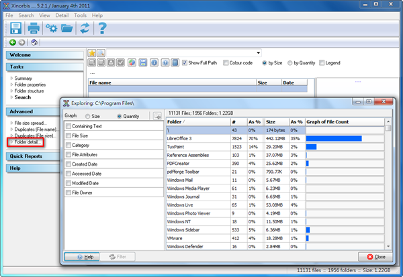Select the Size graph radio button
Screen dimensions: 403x277
point(86,116)
